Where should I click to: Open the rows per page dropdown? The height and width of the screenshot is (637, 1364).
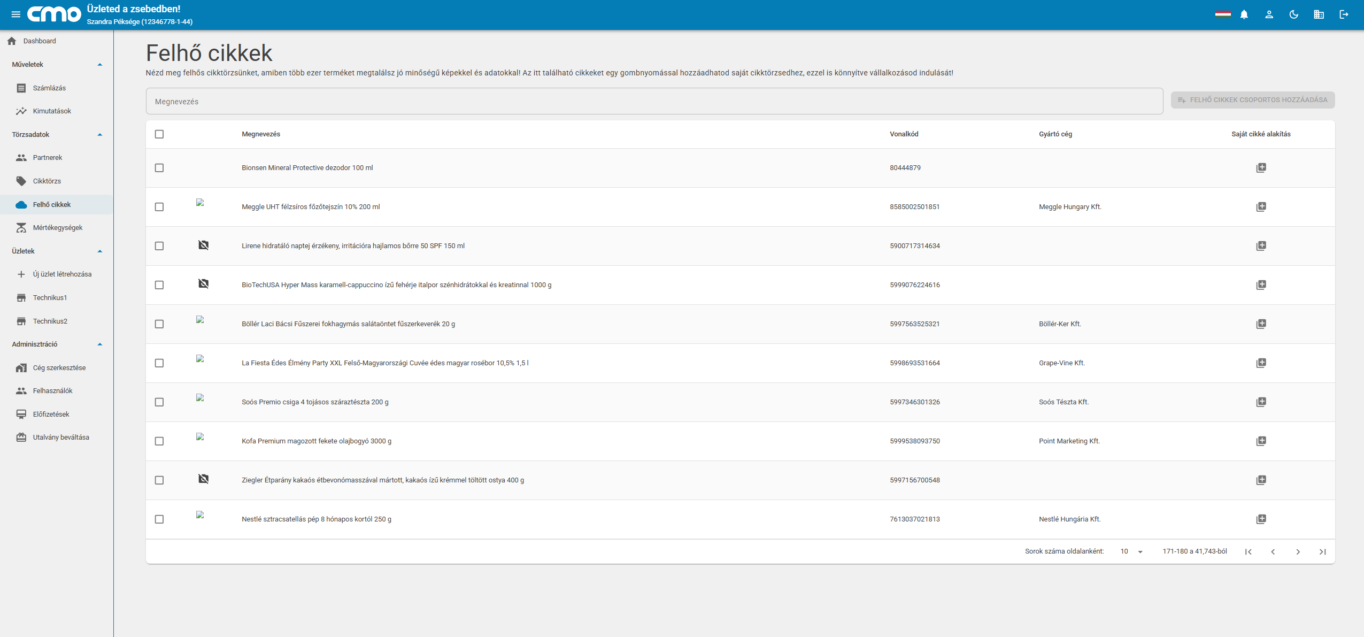click(x=1131, y=551)
